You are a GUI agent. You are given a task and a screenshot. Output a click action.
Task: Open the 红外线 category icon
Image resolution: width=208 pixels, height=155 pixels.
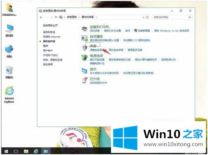(x=84, y=80)
